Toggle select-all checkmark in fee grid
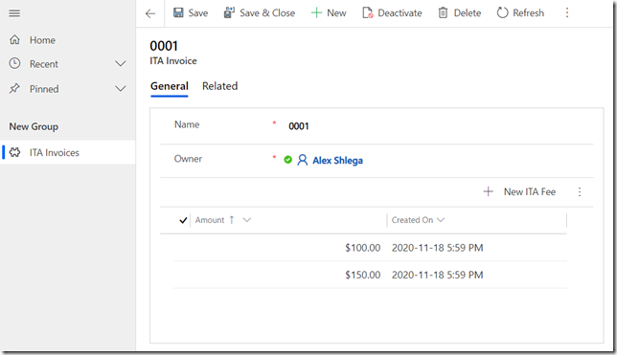 (183, 220)
